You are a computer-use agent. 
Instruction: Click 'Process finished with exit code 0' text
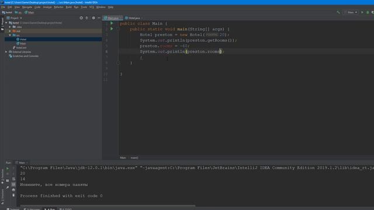click(61, 196)
